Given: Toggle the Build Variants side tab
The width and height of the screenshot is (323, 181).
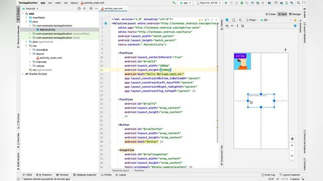Looking at the screenshot, I should (x=18, y=161).
